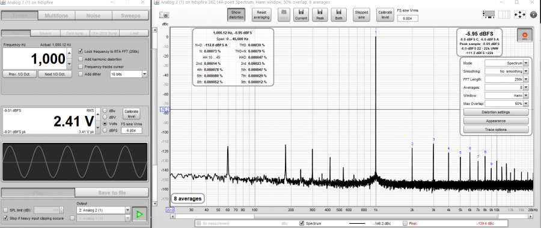Click right arrow of horizontal graph scrollbar
The image size is (541, 228).
(530, 216)
